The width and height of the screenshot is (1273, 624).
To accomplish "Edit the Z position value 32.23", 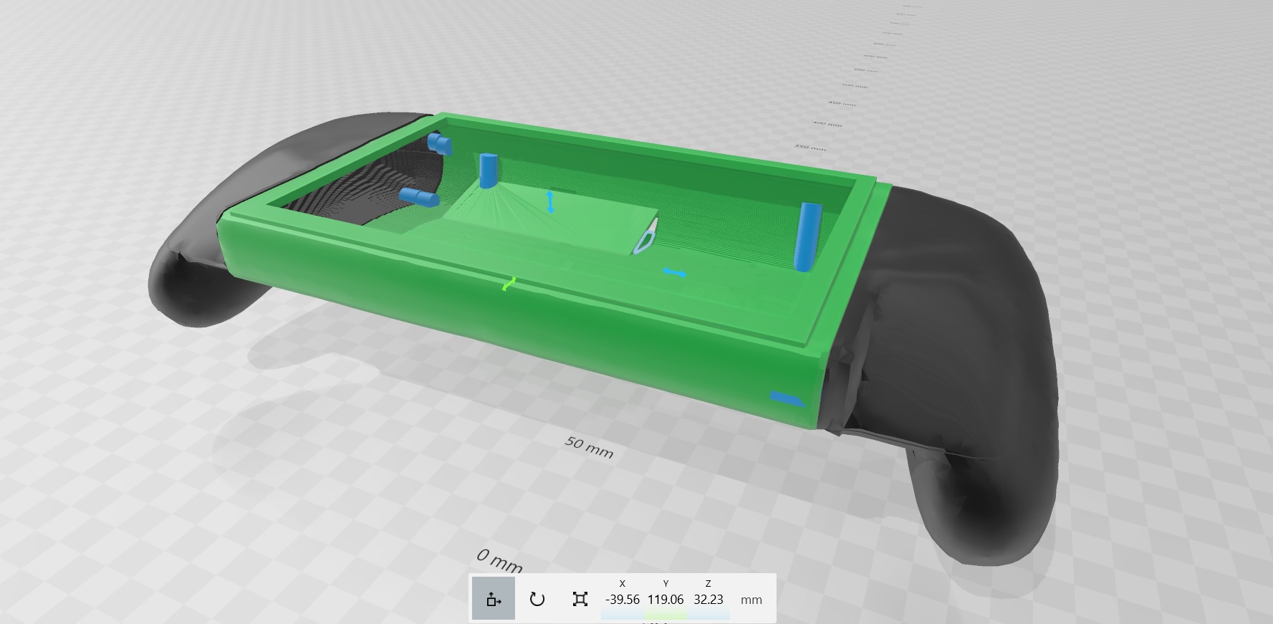I will click(708, 600).
